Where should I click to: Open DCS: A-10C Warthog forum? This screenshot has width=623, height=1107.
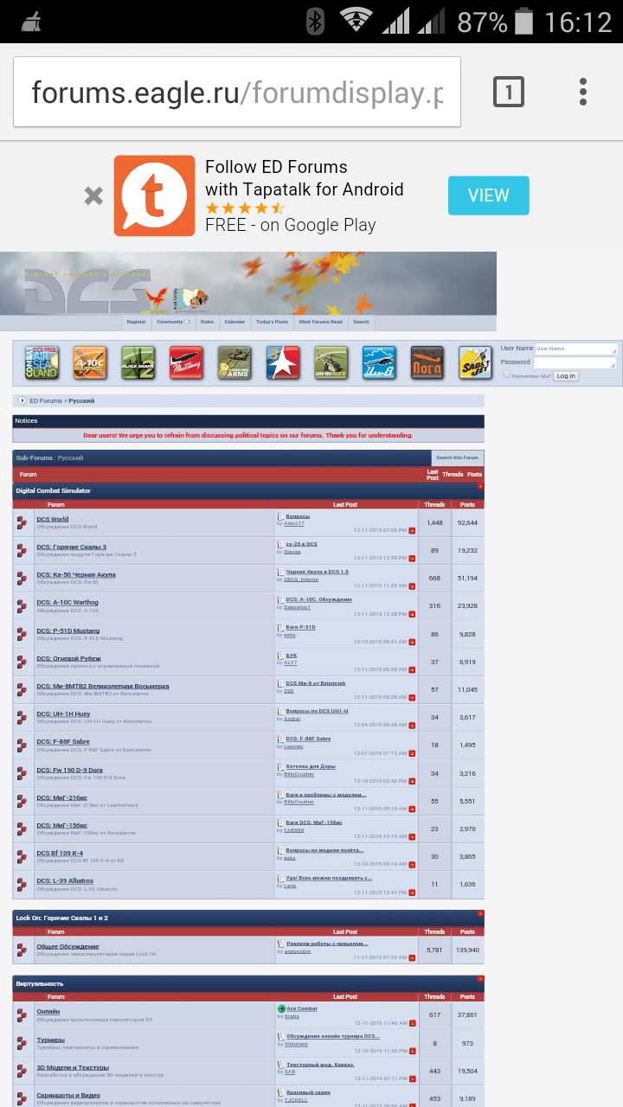[67, 602]
